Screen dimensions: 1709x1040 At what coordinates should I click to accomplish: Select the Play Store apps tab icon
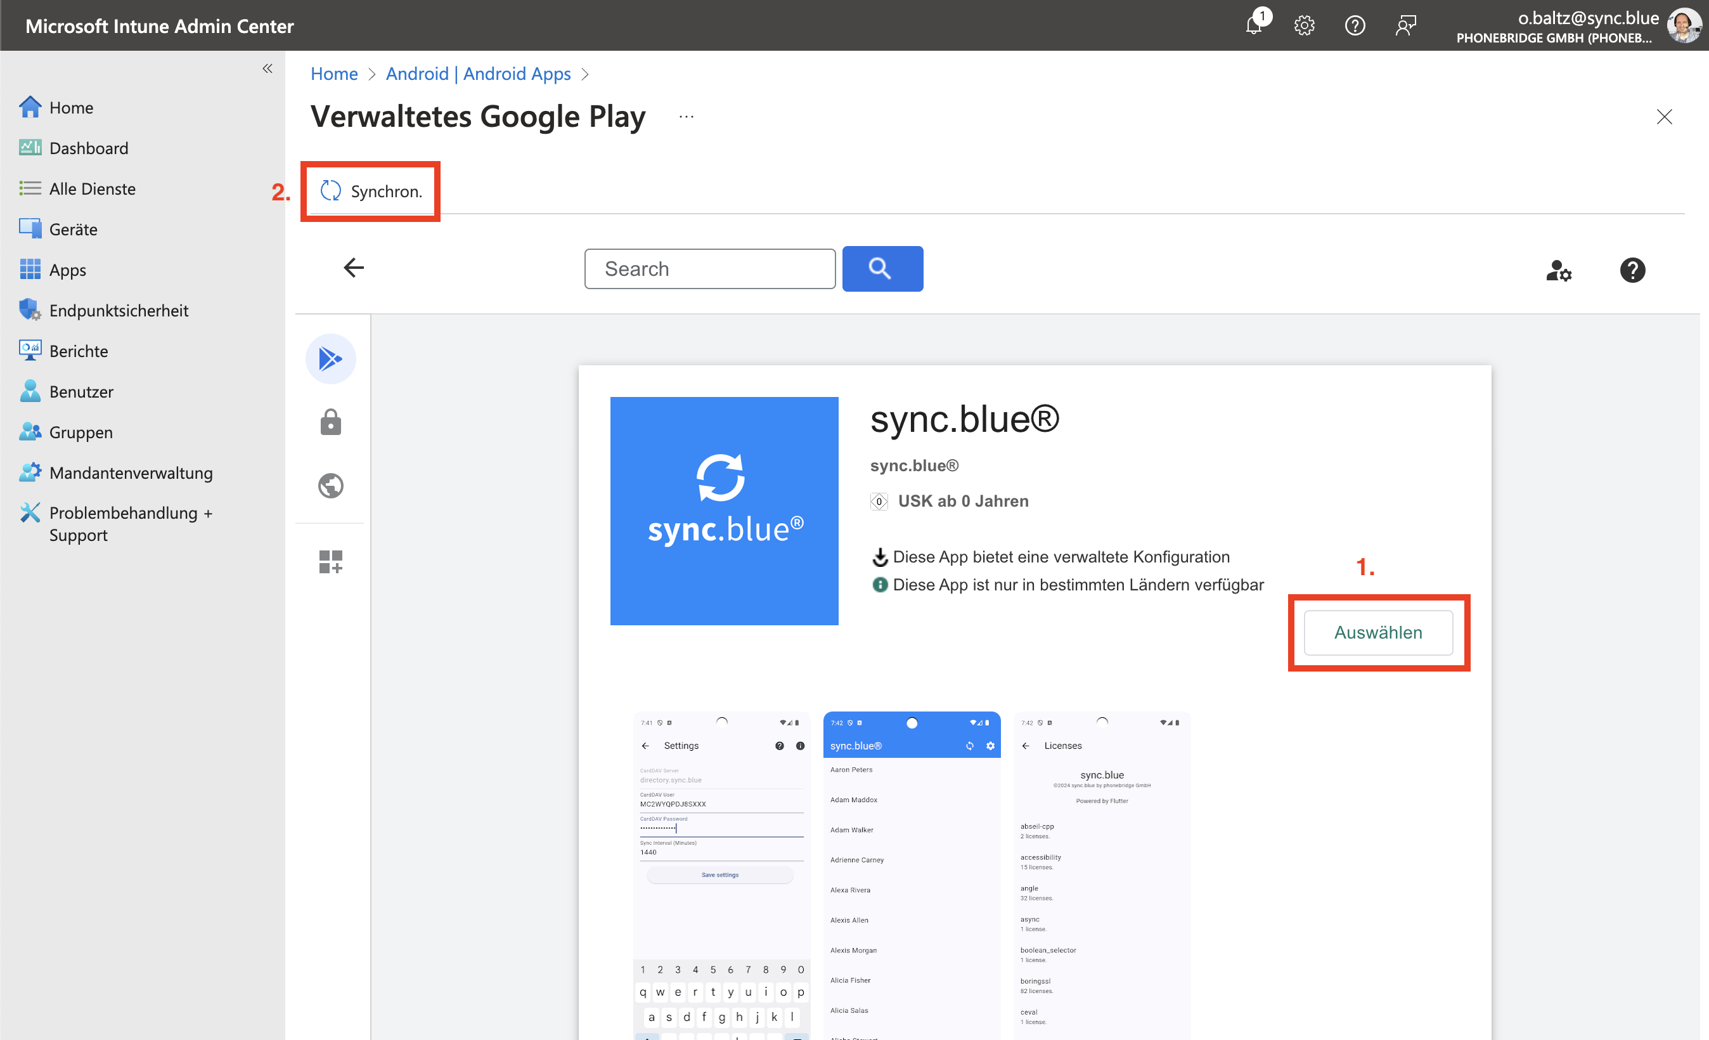click(331, 359)
